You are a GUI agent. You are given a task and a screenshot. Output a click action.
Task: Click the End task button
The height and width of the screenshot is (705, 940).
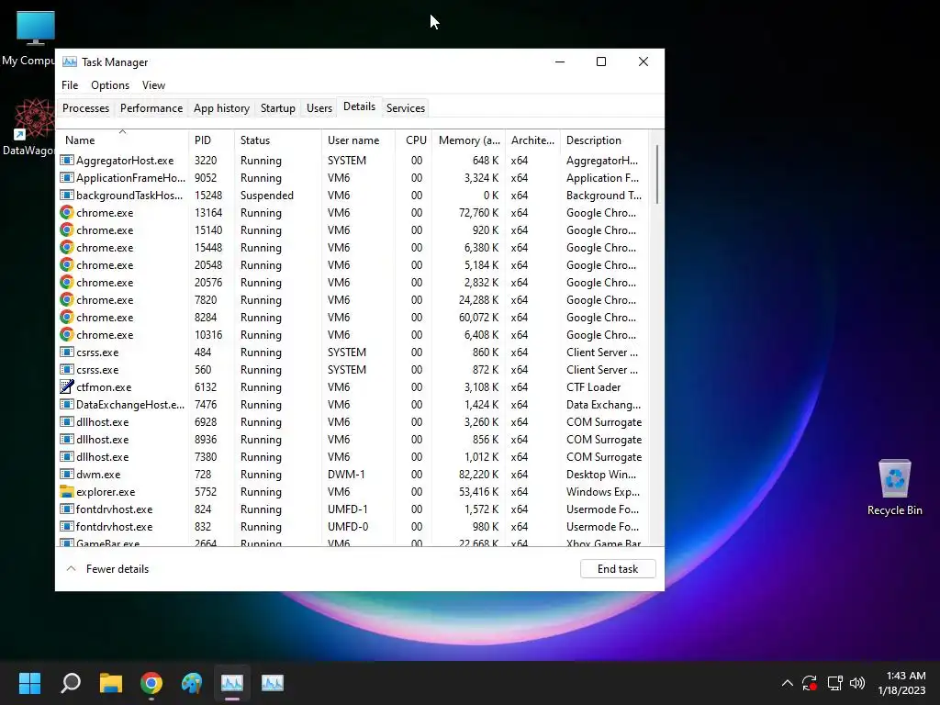pyautogui.click(x=618, y=568)
